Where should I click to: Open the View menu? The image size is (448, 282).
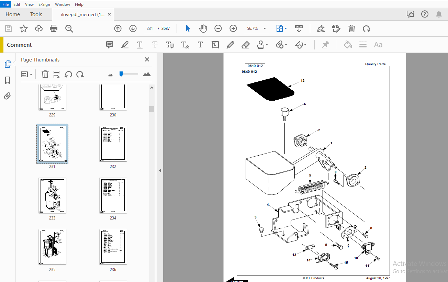point(30,4)
